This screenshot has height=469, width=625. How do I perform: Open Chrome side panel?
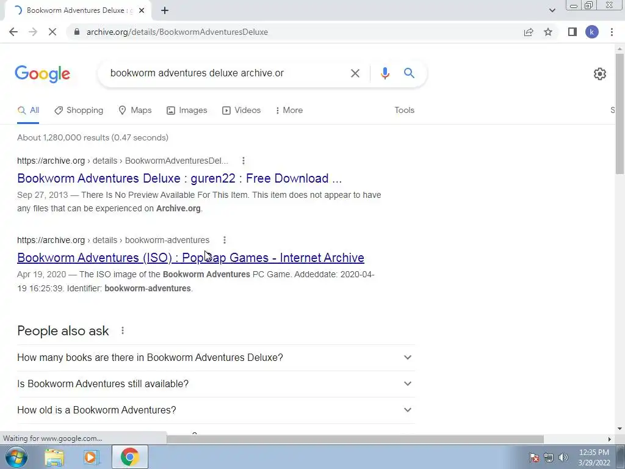pyautogui.click(x=573, y=32)
